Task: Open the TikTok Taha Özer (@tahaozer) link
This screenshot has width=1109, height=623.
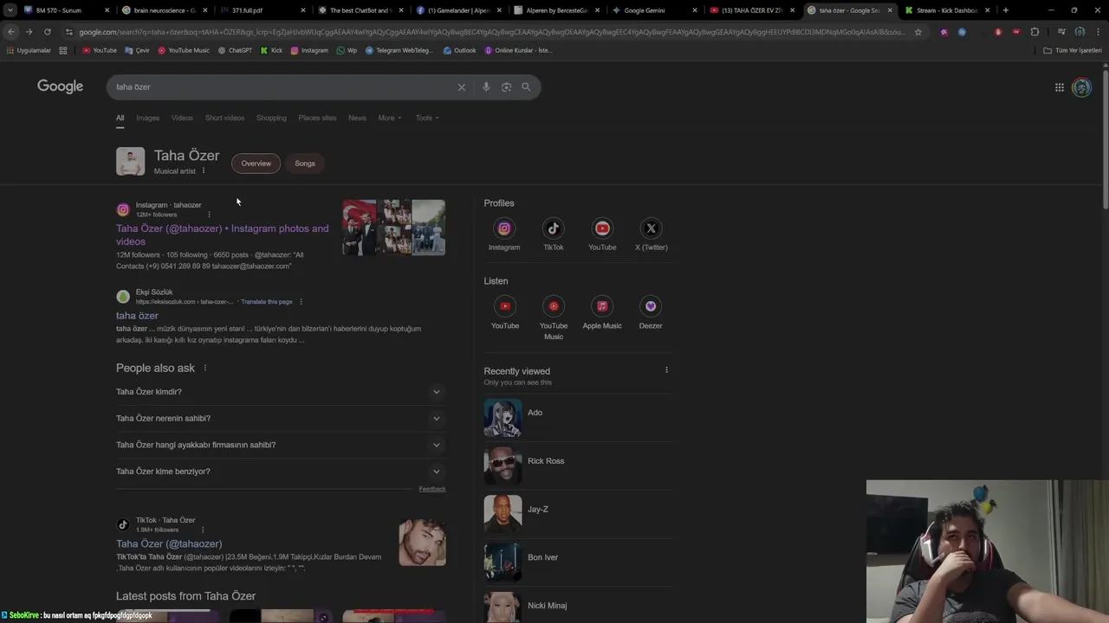Action: click(x=169, y=543)
